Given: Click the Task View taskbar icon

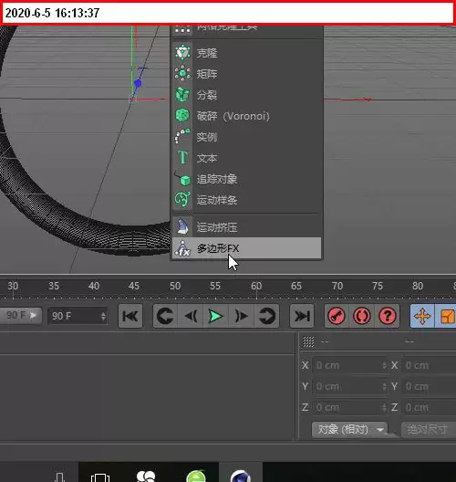Looking at the screenshot, I should point(100,477).
